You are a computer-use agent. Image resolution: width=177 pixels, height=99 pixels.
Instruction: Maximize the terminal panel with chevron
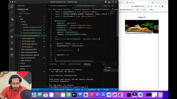tap(112, 64)
